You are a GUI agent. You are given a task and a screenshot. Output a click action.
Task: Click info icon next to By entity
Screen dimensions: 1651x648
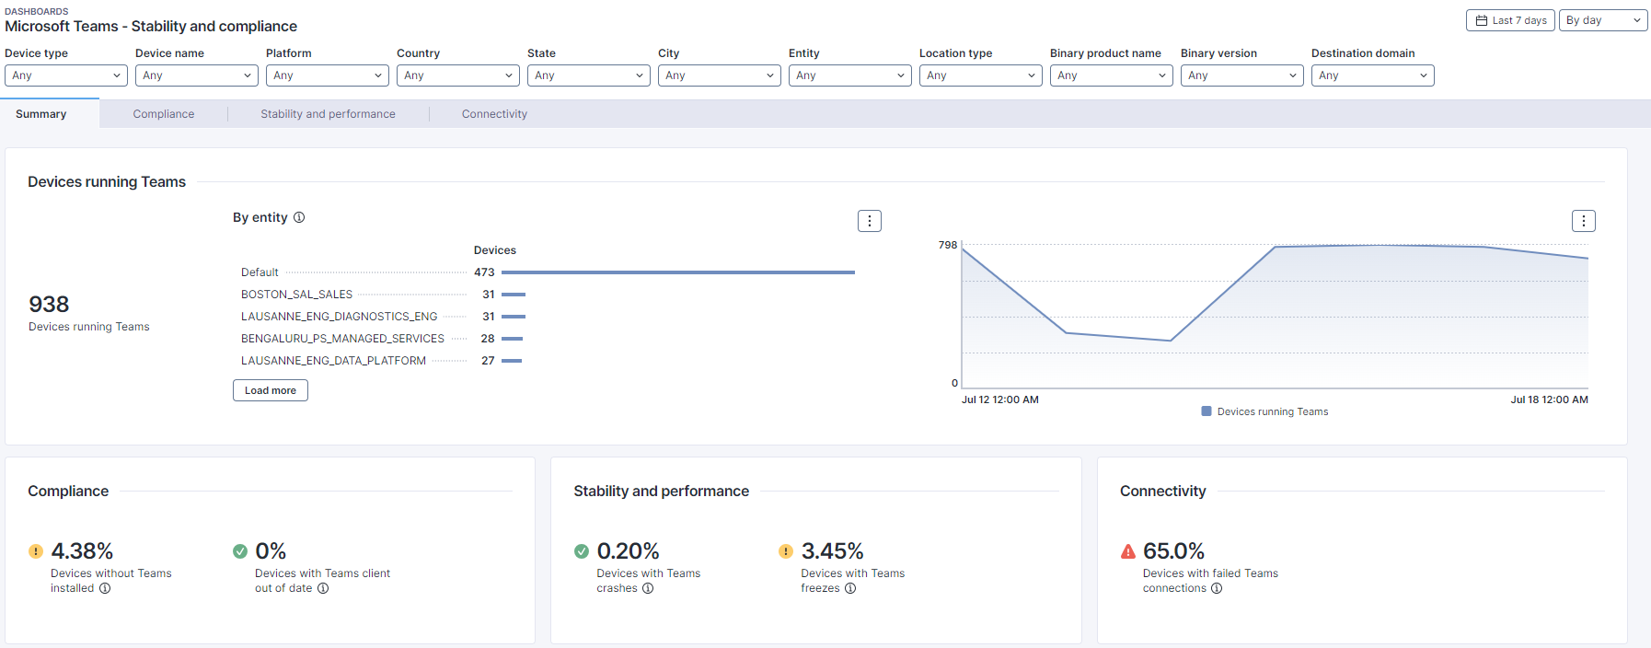click(299, 218)
